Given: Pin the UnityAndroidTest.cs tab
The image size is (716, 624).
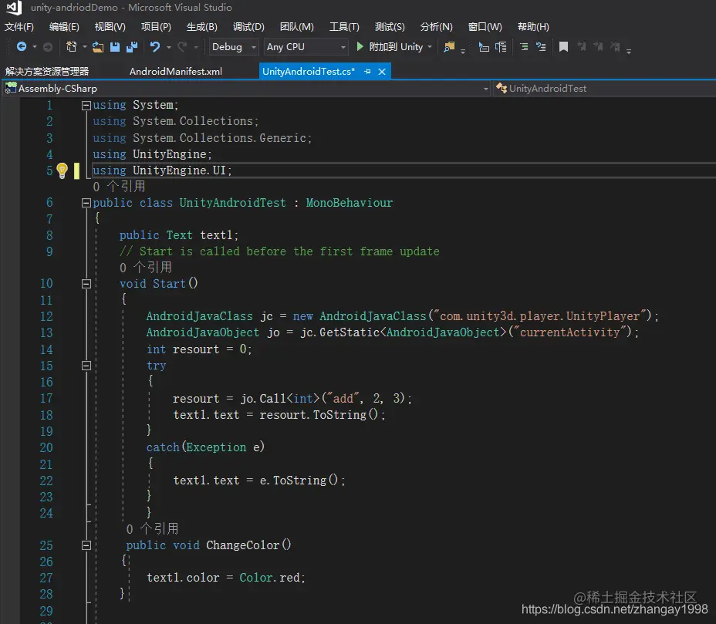Looking at the screenshot, I should 367,72.
